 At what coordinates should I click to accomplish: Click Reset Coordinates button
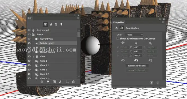pyautogui.click(x=137, y=66)
